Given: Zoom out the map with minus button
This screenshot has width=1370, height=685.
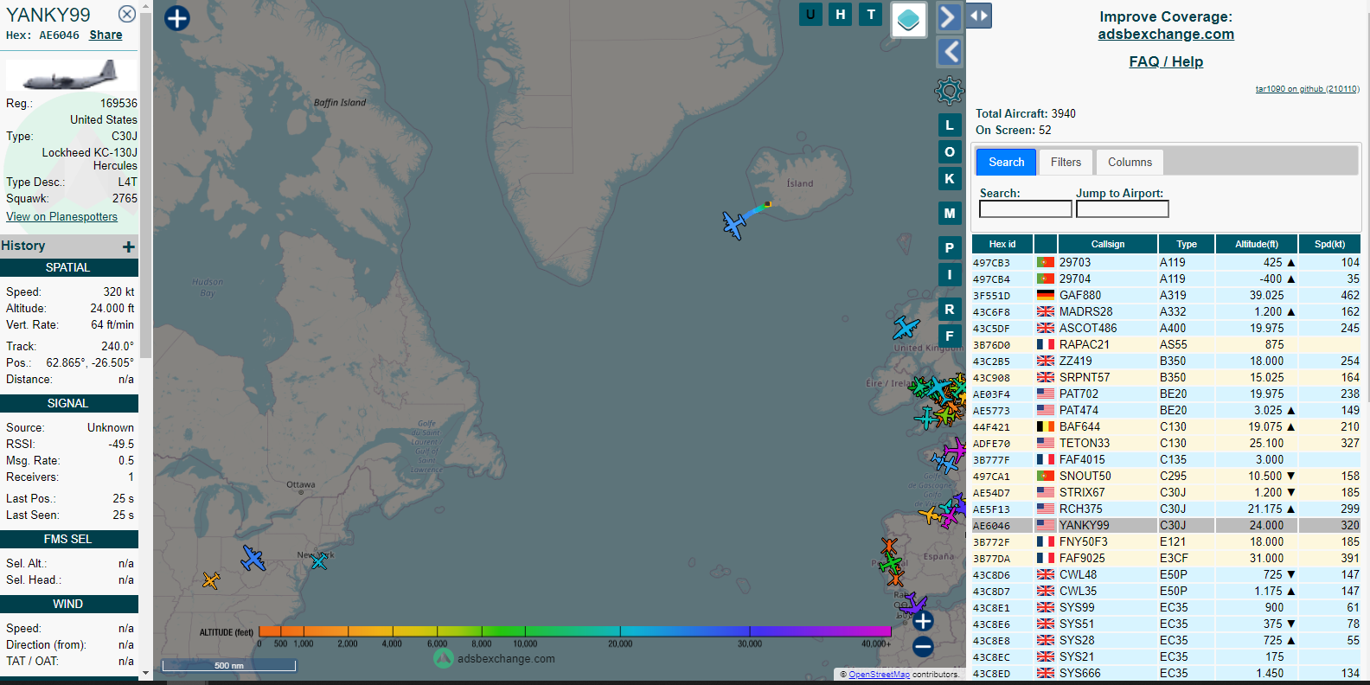Looking at the screenshot, I should tap(923, 646).
